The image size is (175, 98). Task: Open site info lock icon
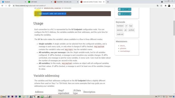point(14,5)
